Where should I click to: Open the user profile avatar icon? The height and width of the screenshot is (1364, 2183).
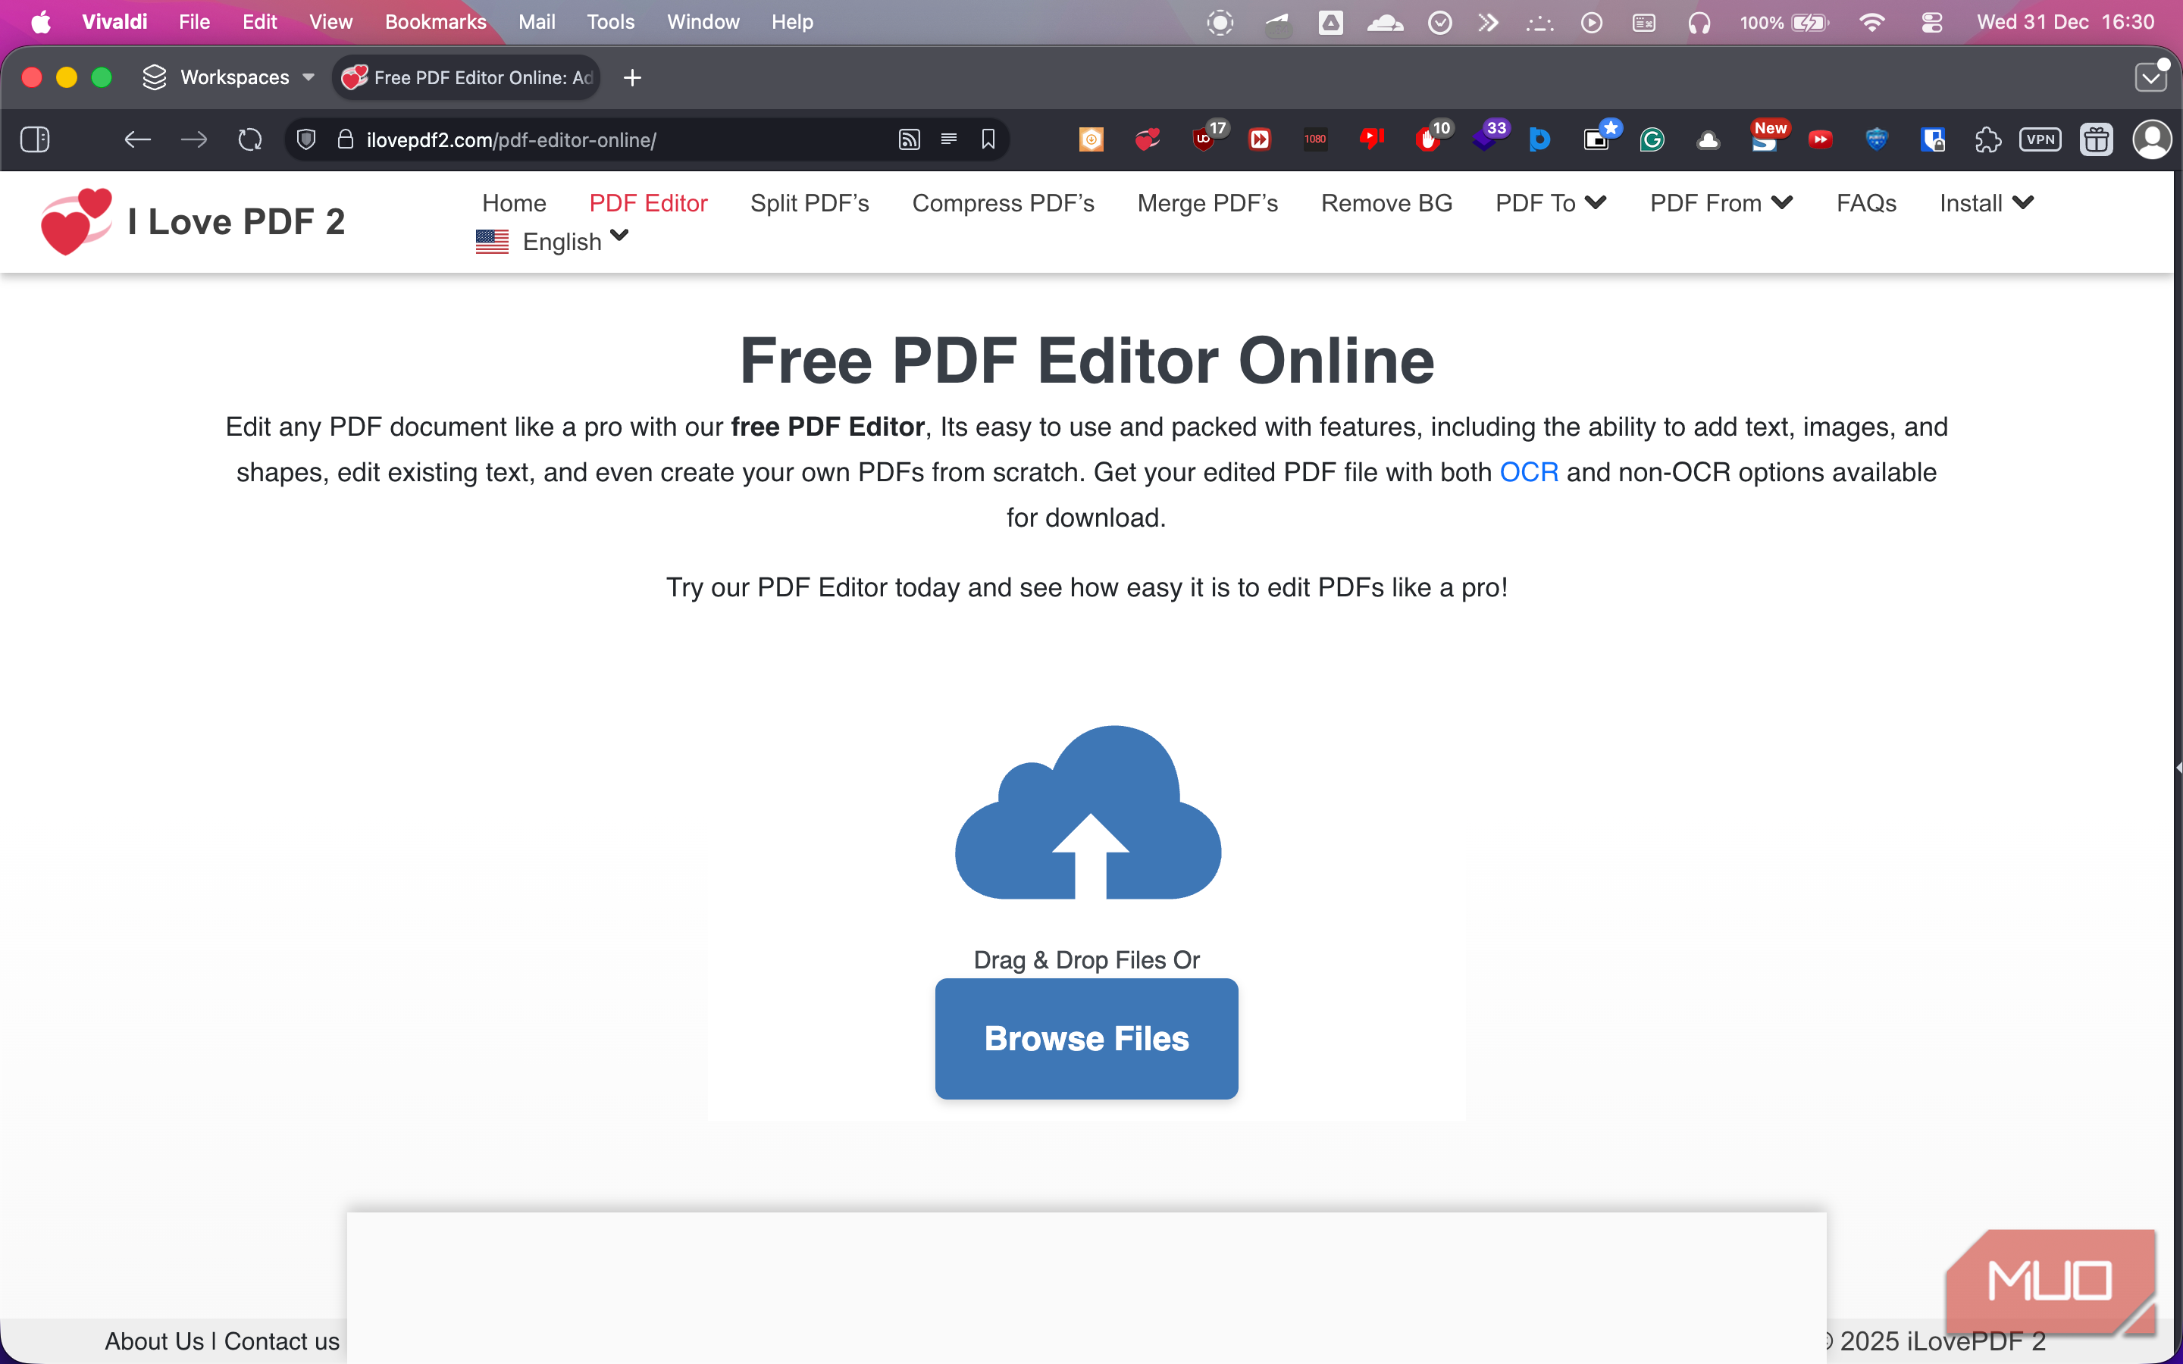point(2153,140)
